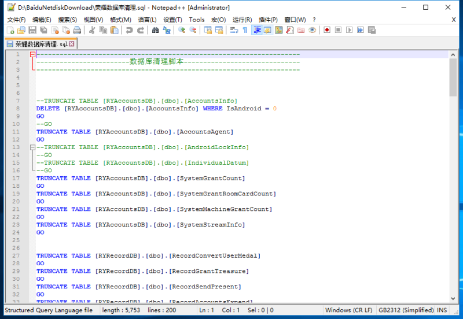Toggle Show All Characters pilcrow icon

coord(245,30)
